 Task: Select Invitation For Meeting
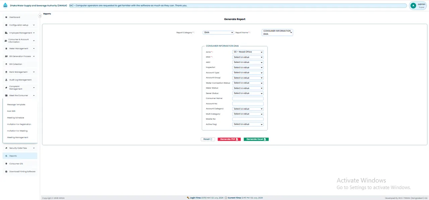[17, 131]
